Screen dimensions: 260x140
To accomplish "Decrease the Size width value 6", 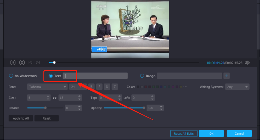I will (x=48, y=99).
